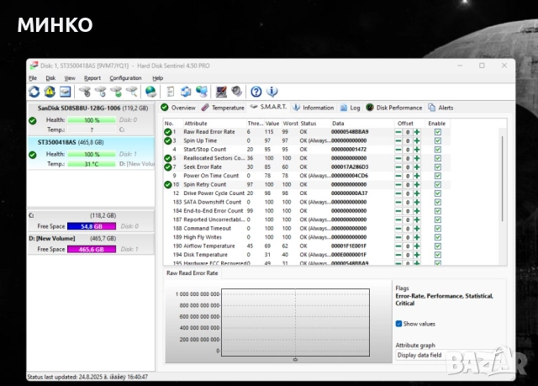The image size is (538, 386).
Task: Uncheck Enable for Raw Read Error Rate
Action: point(437,132)
